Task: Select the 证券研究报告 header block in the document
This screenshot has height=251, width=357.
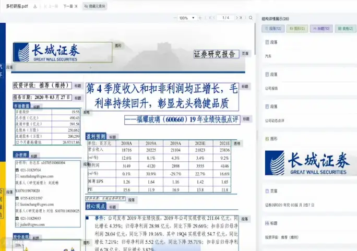Action: [x=215, y=54]
